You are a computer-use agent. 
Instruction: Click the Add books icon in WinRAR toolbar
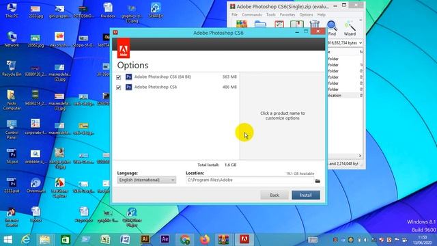point(241,24)
